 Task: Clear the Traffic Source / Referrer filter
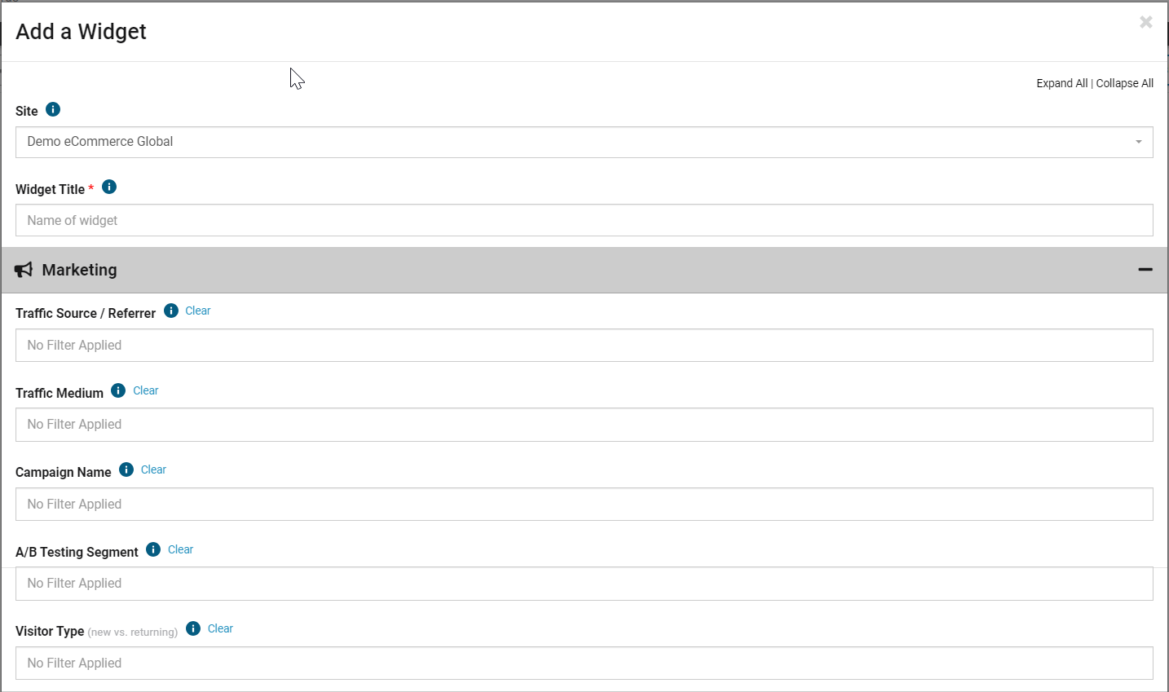197,310
